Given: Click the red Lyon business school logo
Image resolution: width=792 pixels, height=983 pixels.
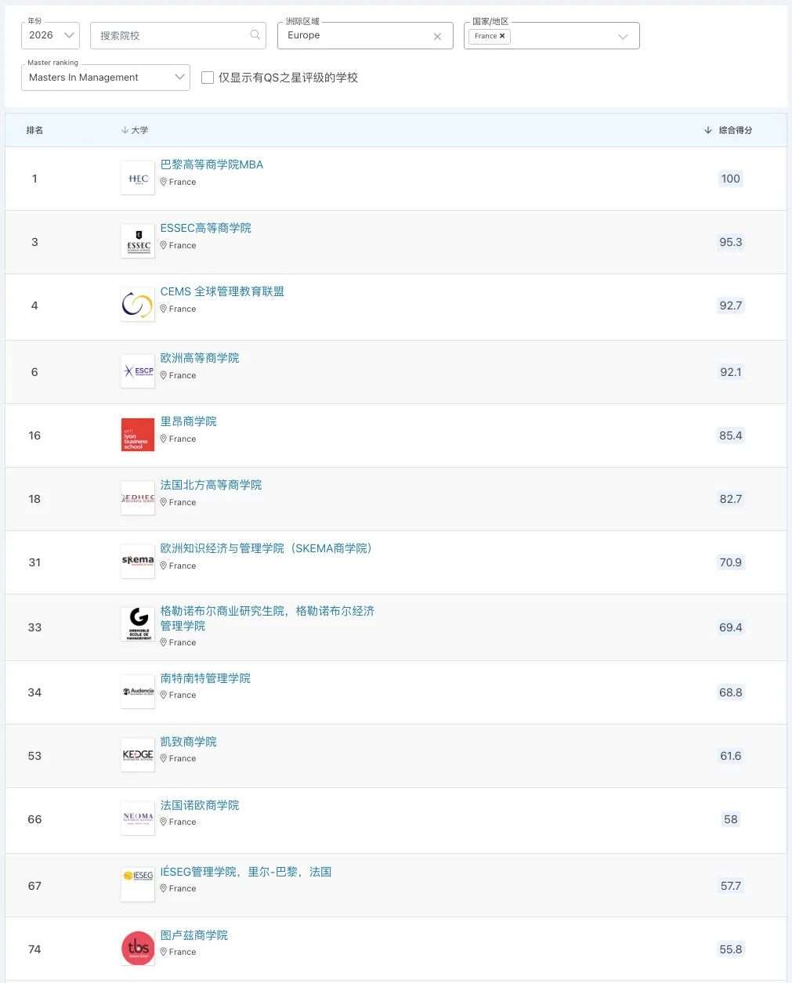Looking at the screenshot, I should point(138,435).
